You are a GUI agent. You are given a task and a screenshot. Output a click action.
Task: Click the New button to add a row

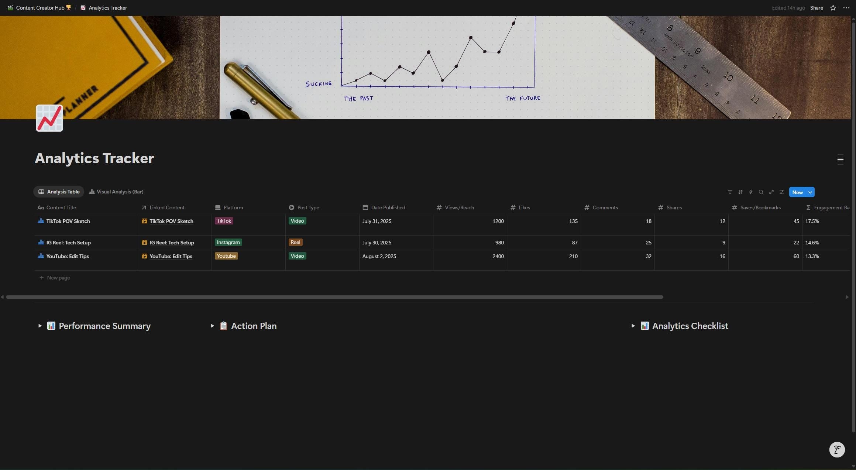pyautogui.click(x=797, y=192)
